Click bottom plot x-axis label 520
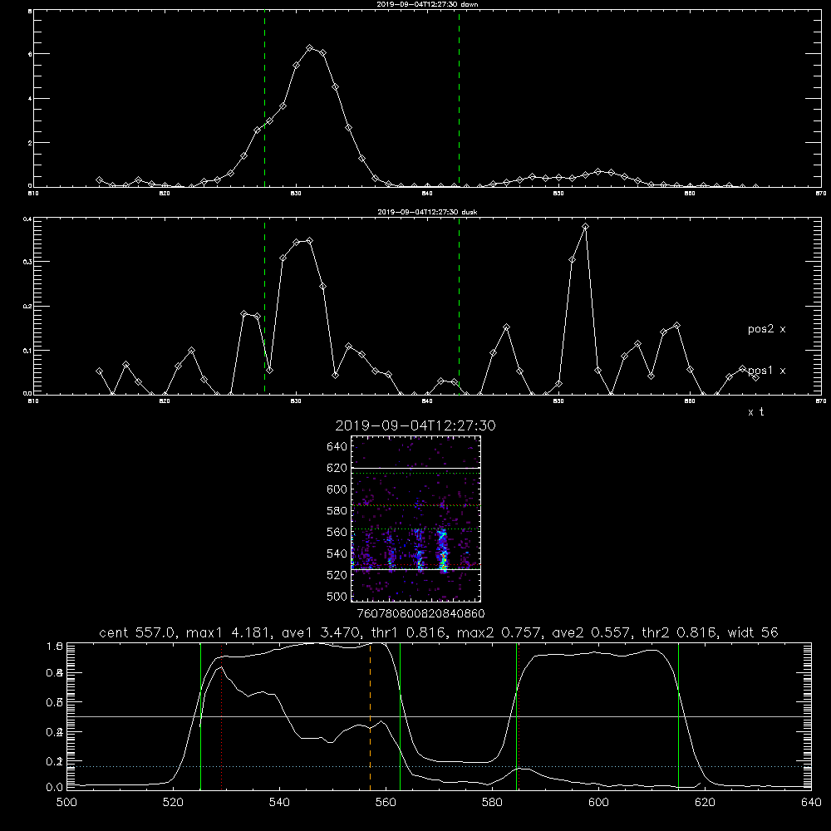The height and width of the screenshot is (831, 831). (174, 803)
